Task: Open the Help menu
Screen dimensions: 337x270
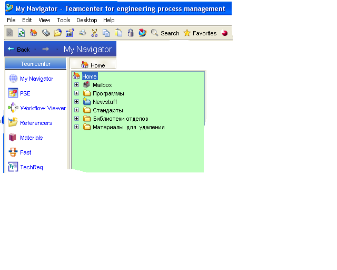Action: [x=109, y=20]
